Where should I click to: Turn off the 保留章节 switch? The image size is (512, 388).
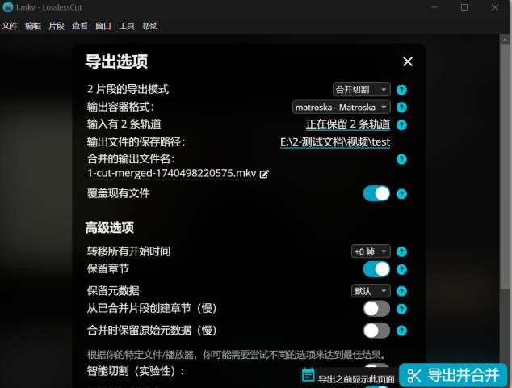point(376,269)
